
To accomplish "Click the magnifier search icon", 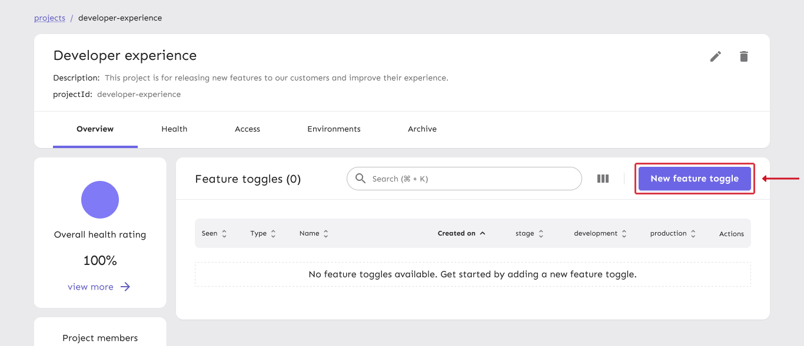I will pos(360,179).
